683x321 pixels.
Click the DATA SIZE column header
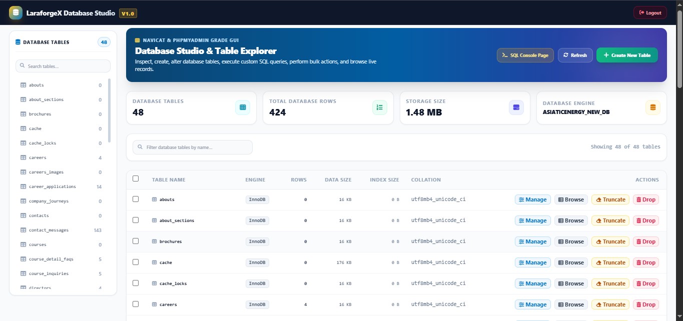click(x=338, y=180)
